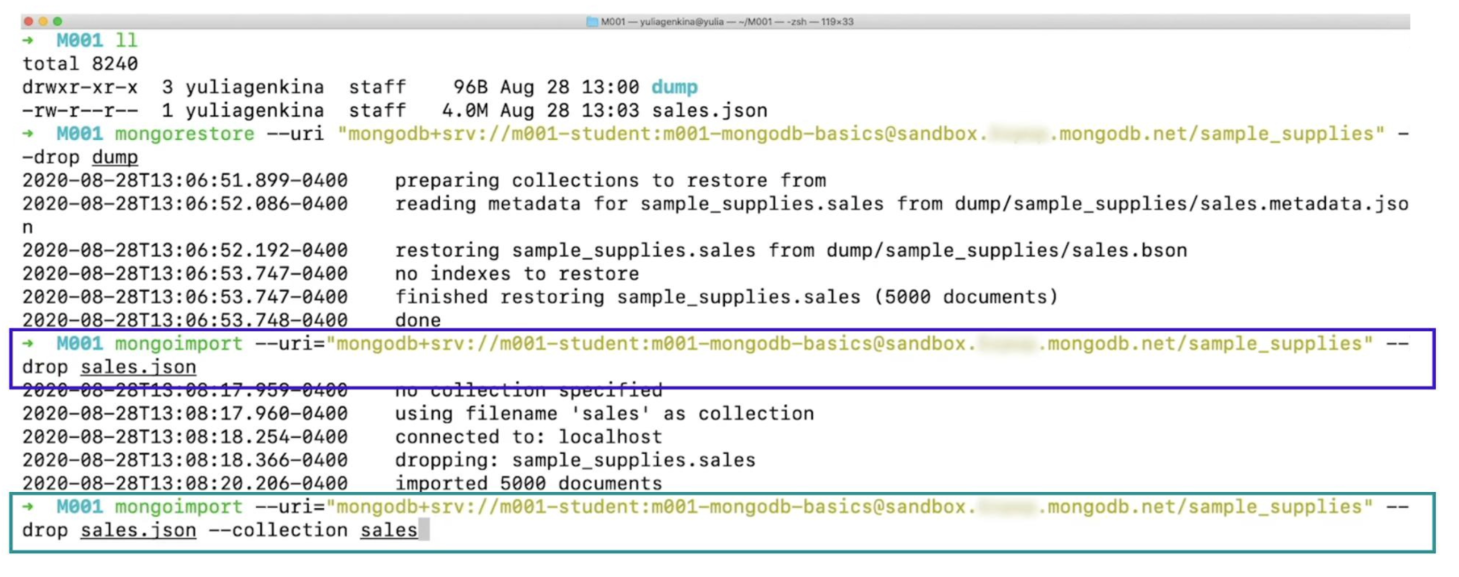This screenshot has height=577, width=1459.
Task: Select the "4.0M" file size value
Action: [x=465, y=111]
